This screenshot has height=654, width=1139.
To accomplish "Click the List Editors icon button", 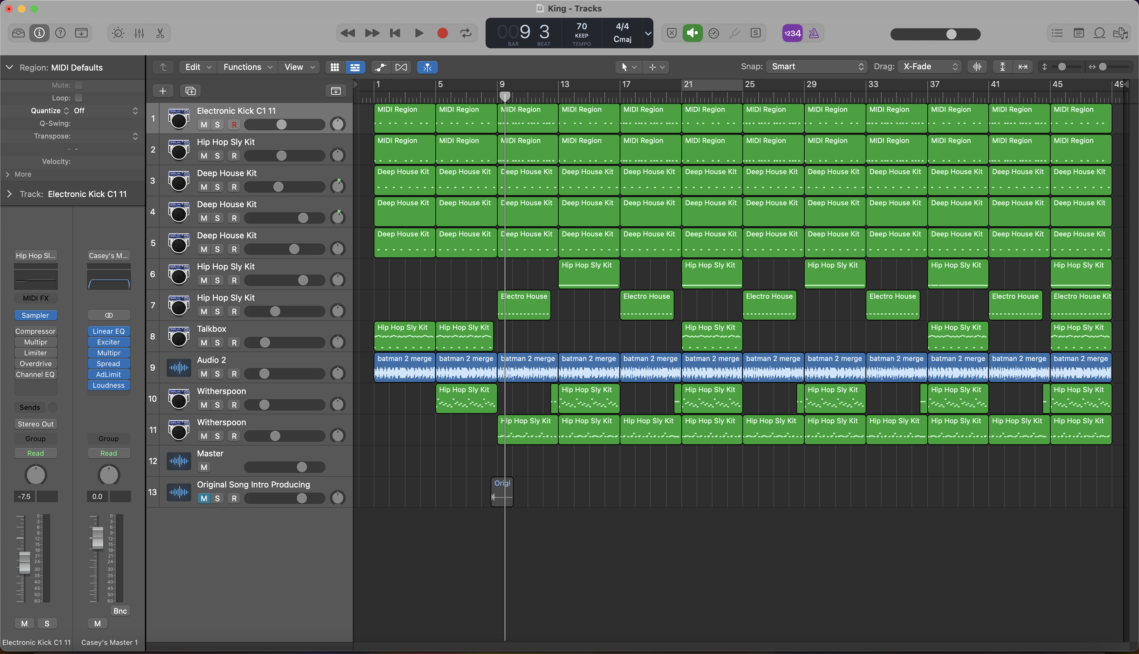I will coord(1057,33).
